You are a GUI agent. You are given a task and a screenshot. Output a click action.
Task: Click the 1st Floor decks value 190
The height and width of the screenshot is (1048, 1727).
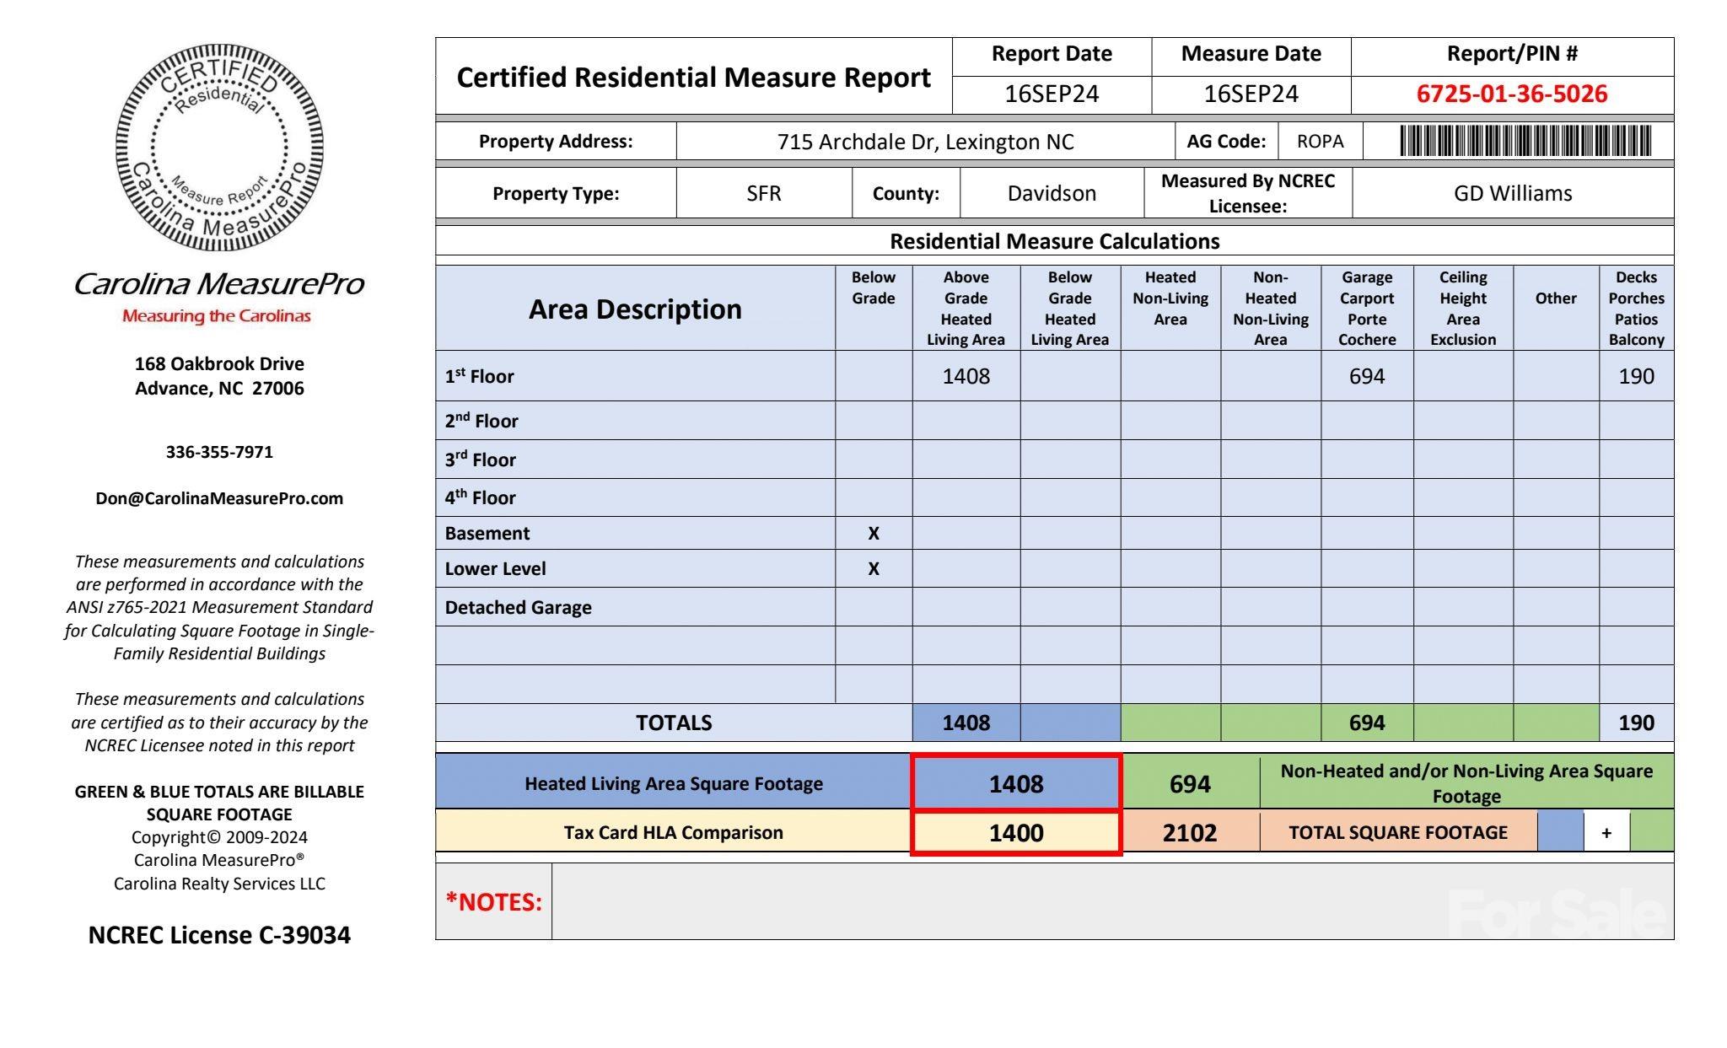pos(1635,376)
